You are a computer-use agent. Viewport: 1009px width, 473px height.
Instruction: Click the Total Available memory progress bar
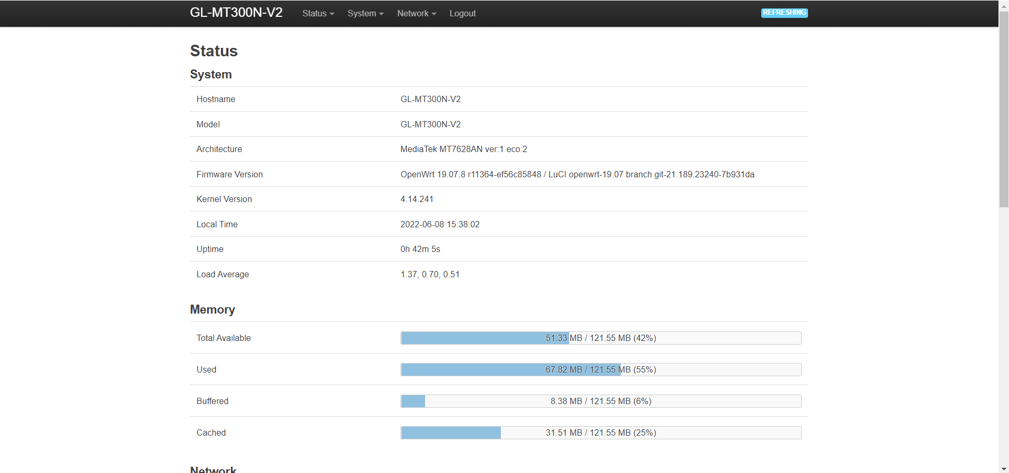pyautogui.click(x=601, y=338)
